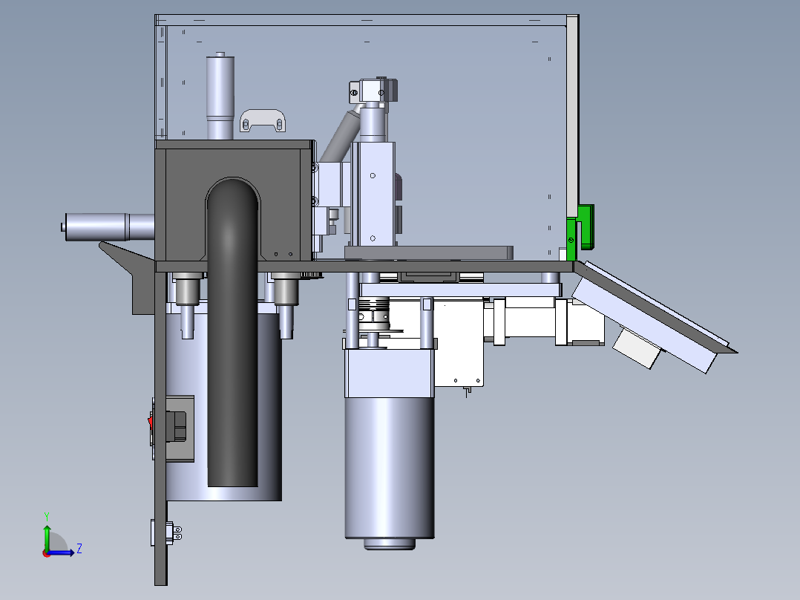Select the black power socket on left panel
This screenshot has width=800, height=600.
(177, 426)
